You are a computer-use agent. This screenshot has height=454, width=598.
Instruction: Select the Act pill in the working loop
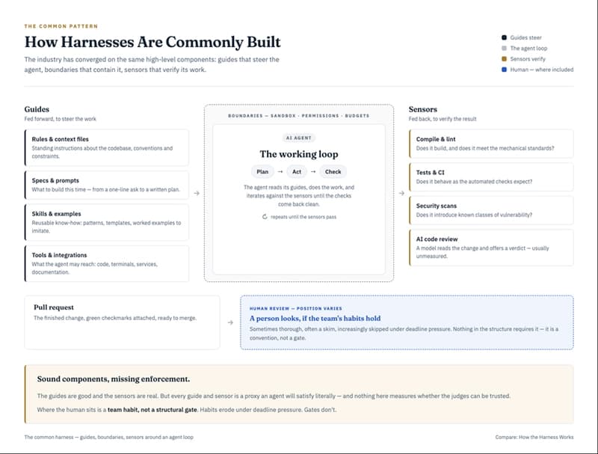pyautogui.click(x=297, y=172)
